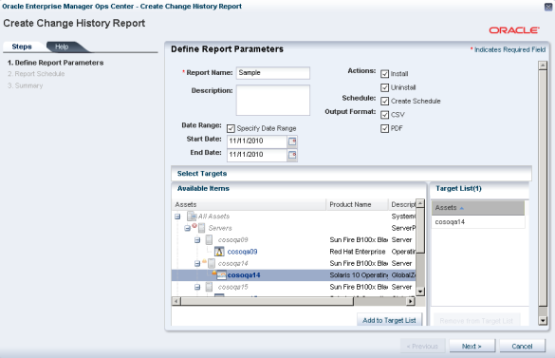Click the cosoqa14 Solaris OS icon
This screenshot has width=555, height=358.
pyautogui.click(x=221, y=275)
